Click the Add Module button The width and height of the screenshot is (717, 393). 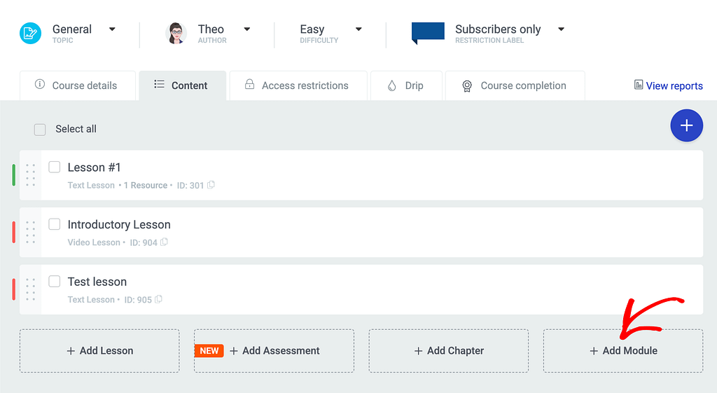(623, 351)
